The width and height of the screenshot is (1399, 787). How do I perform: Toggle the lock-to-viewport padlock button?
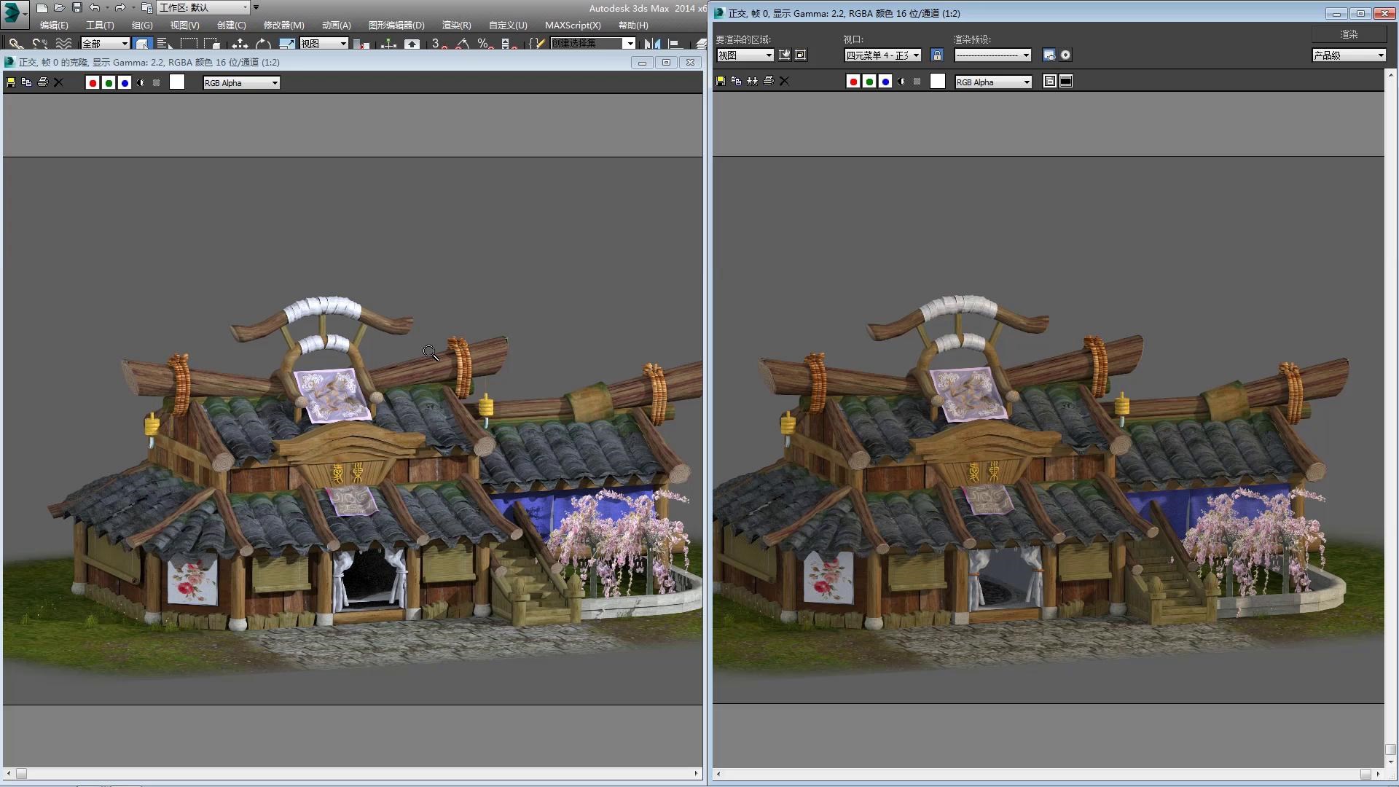(937, 55)
